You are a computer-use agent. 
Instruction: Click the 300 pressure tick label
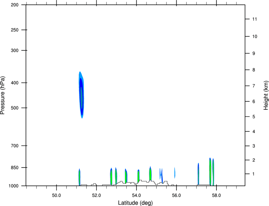[15, 50]
